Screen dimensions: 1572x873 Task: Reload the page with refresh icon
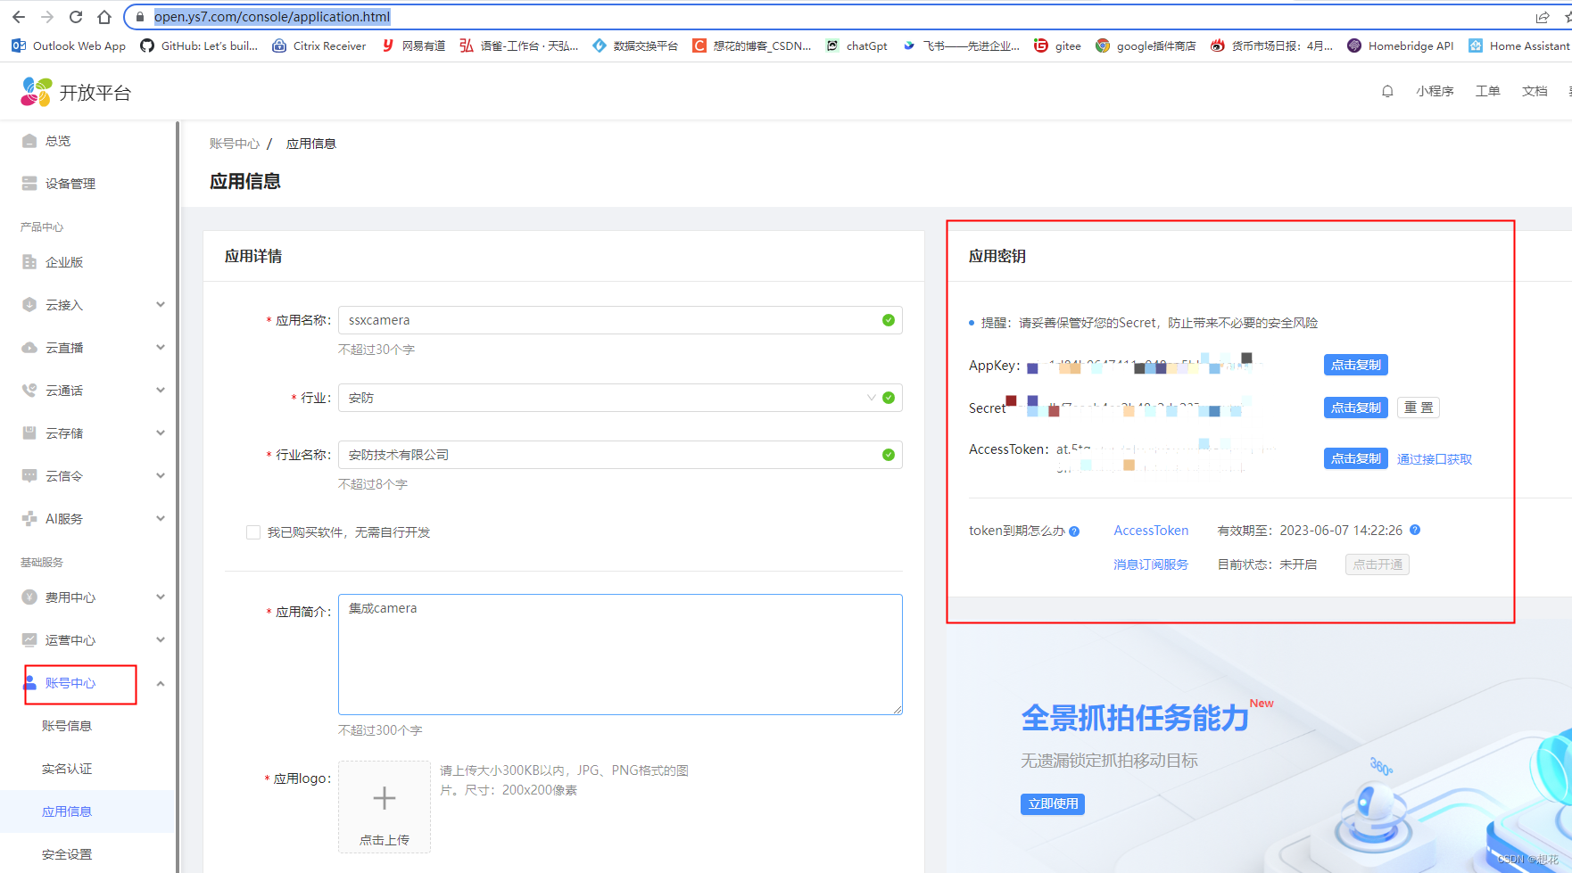click(x=76, y=17)
